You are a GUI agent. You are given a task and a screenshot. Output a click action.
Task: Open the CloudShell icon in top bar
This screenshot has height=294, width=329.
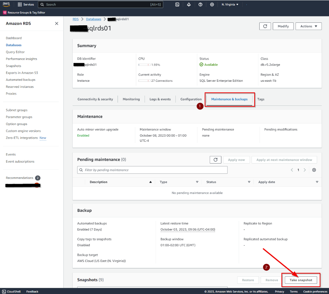point(177,4)
